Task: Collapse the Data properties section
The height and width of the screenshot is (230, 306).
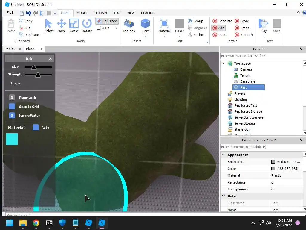Action: [x=224, y=196]
